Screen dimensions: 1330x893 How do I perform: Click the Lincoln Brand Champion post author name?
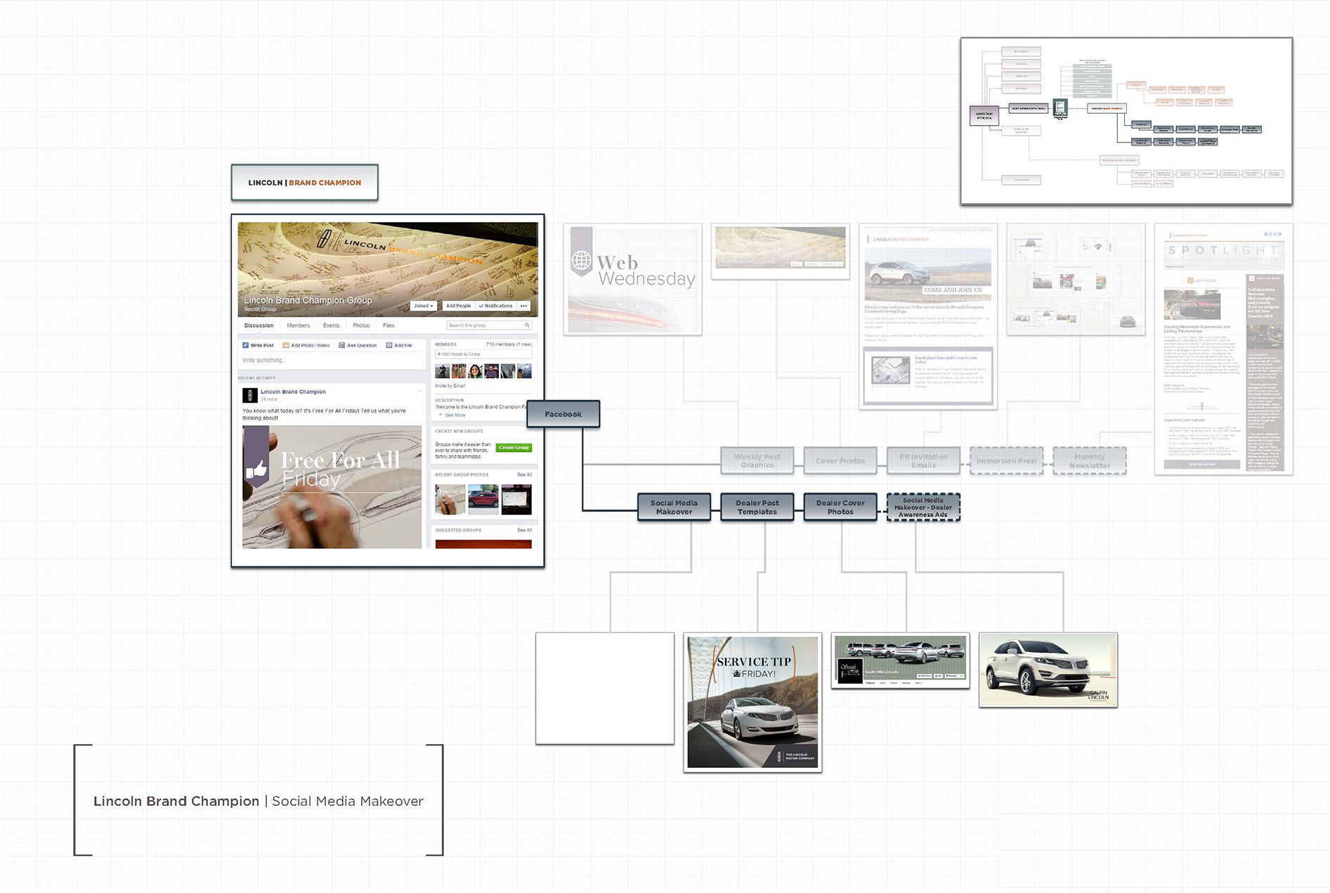(x=293, y=391)
